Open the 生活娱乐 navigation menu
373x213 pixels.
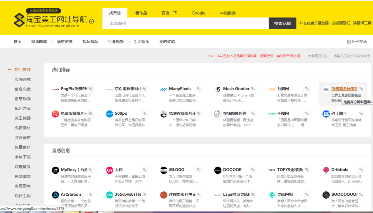click(141, 42)
